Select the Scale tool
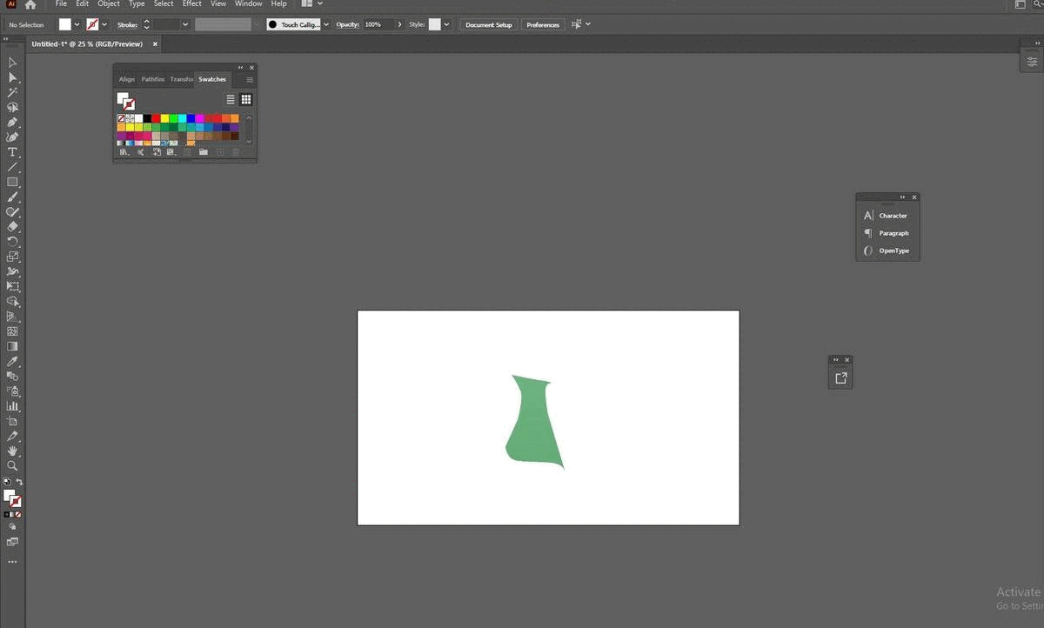Screen dimensions: 1044x628 [12, 257]
